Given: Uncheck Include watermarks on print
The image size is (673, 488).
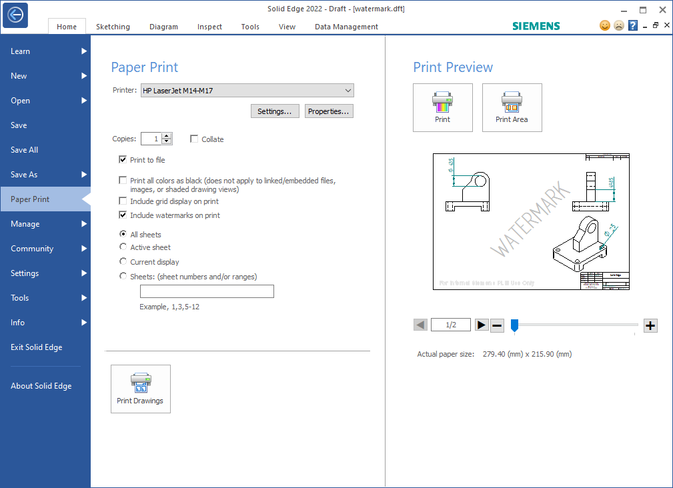Looking at the screenshot, I should (x=123, y=215).
